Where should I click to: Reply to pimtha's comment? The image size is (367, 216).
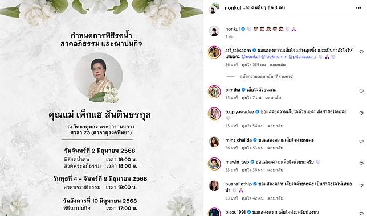(273, 98)
